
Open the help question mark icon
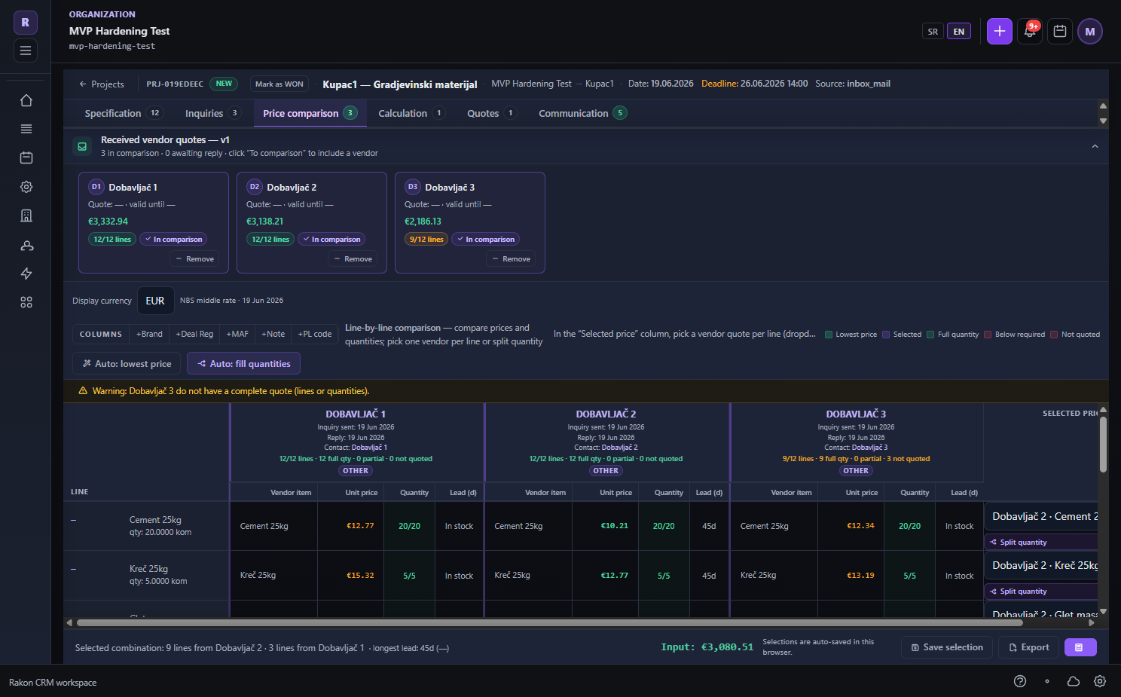pyautogui.click(x=1020, y=681)
